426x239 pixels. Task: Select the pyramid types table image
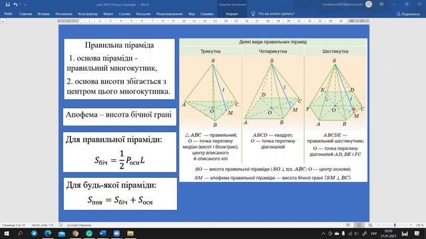click(x=273, y=110)
